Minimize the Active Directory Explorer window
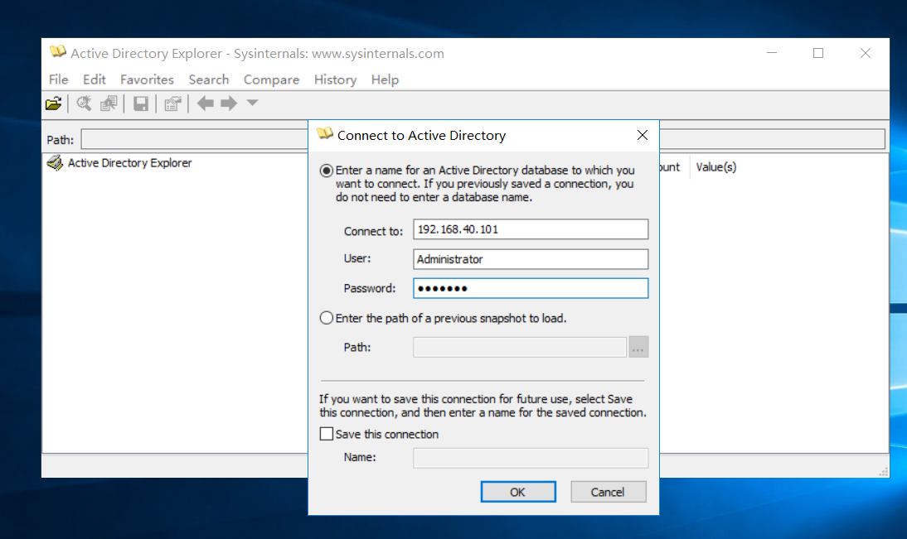Image resolution: width=907 pixels, height=539 pixels. click(772, 53)
